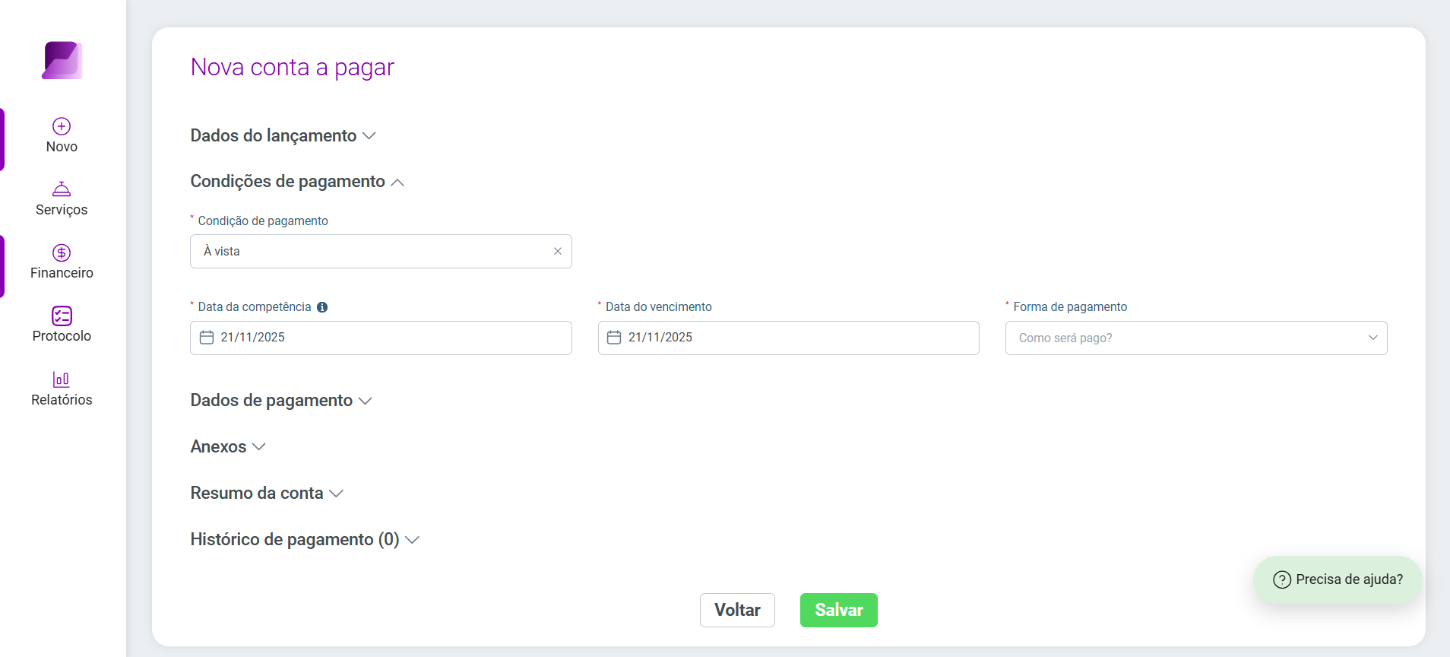Open Serviços bell icon in sidebar
The height and width of the screenshot is (657, 1450).
62,189
